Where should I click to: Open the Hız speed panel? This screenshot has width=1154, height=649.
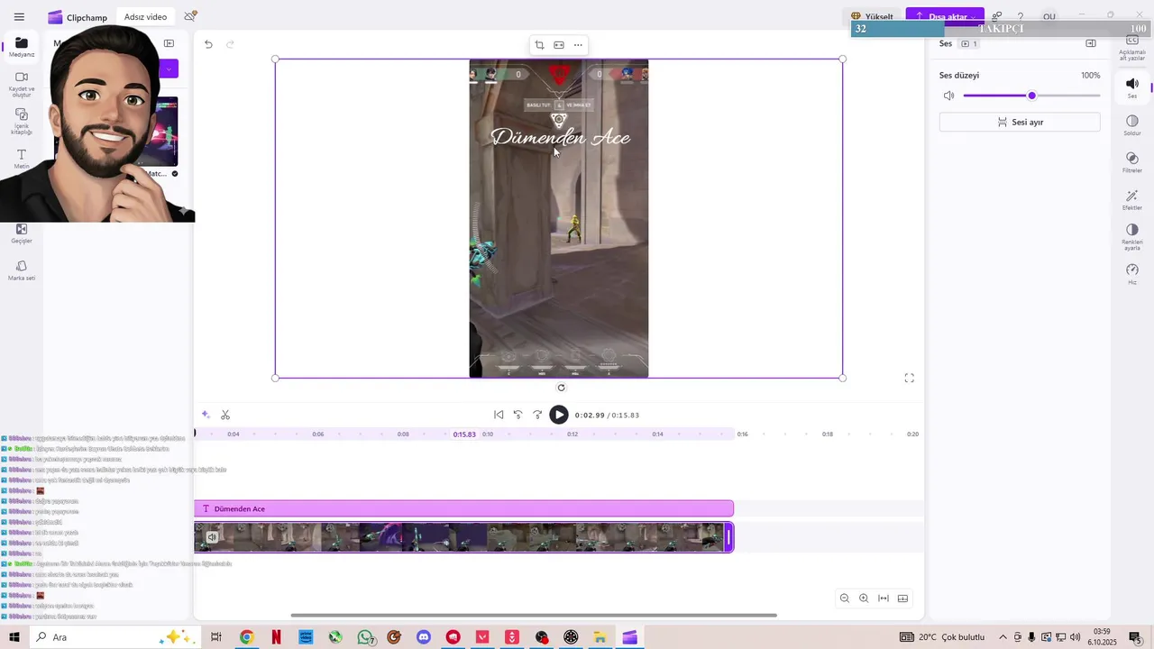click(x=1132, y=274)
